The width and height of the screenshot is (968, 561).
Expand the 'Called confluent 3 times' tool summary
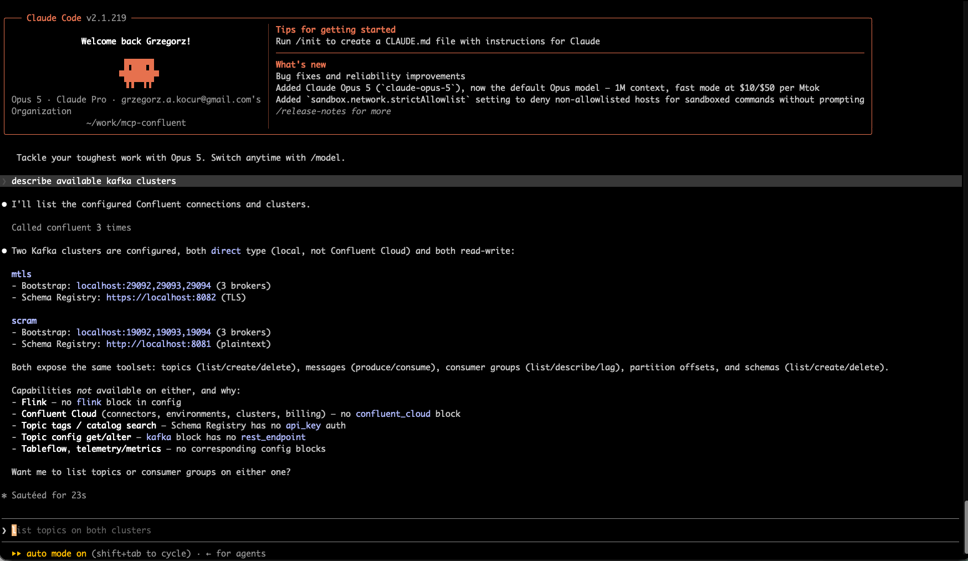(x=71, y=228)
